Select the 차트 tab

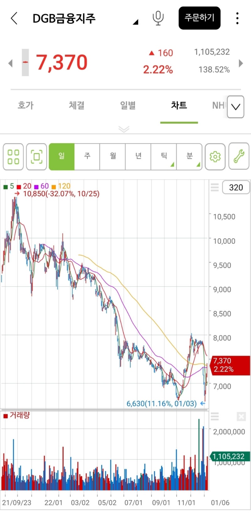coord(179,105)
